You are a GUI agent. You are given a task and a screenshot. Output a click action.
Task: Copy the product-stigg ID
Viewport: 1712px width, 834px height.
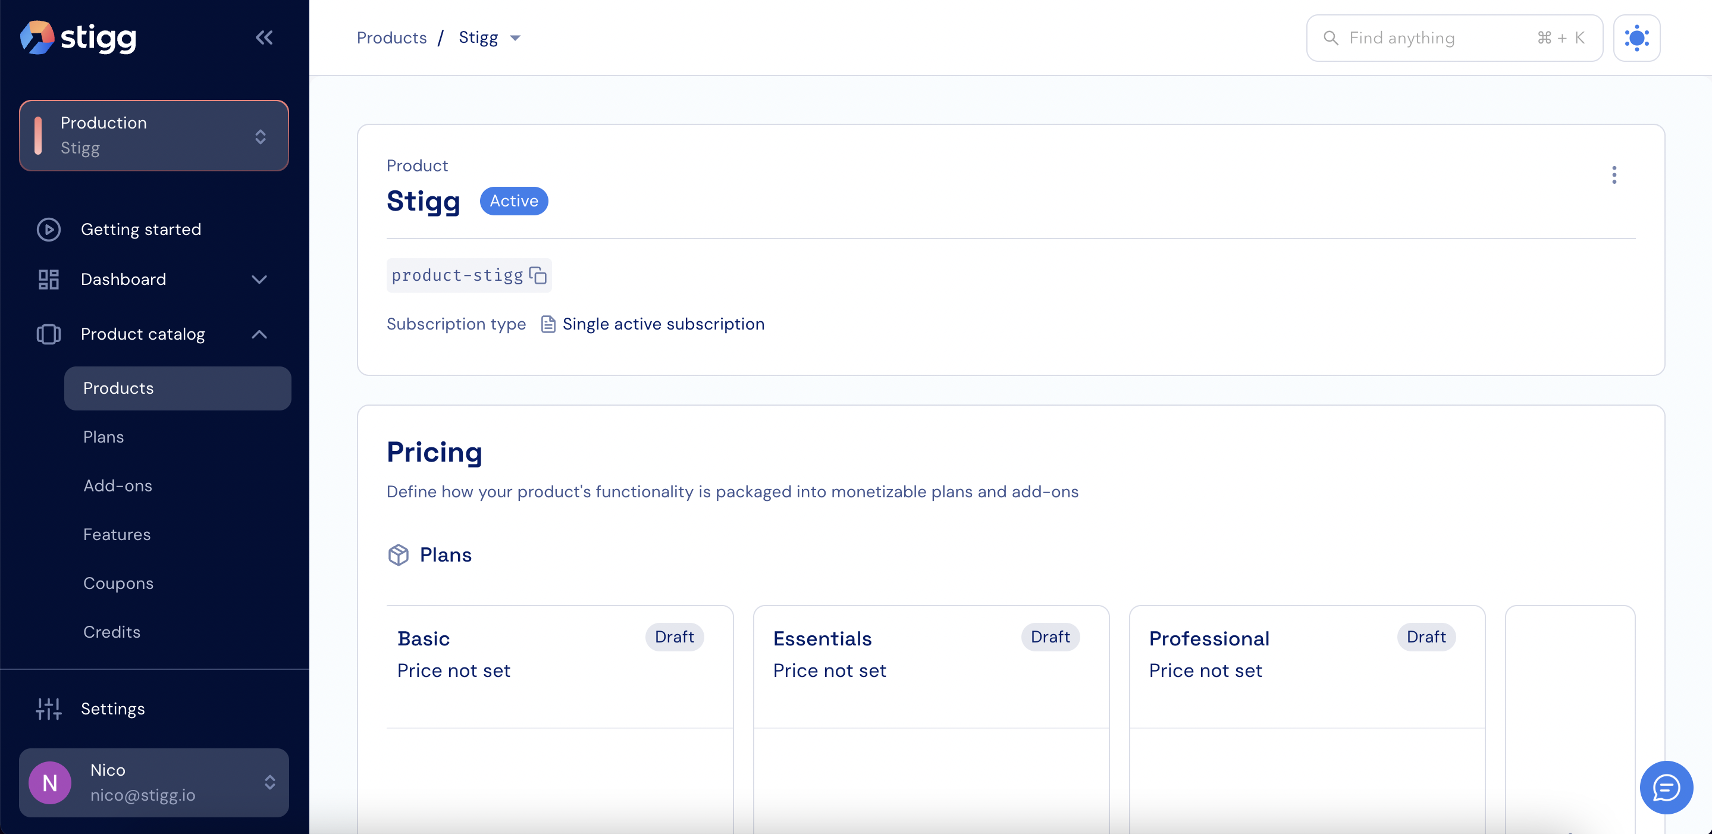click(538, 275)
